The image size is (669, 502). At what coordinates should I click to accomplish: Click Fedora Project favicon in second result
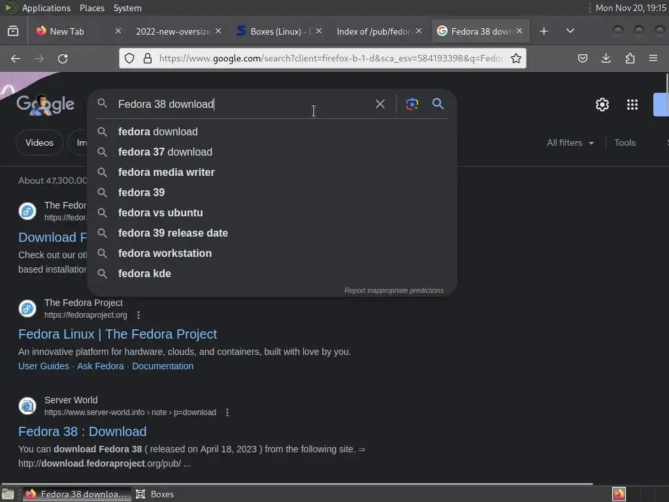pyautogui.click(x=27, y=309)
